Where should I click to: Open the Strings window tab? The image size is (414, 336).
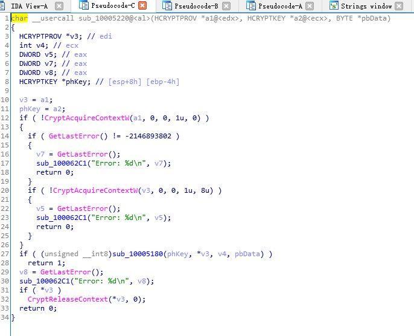pos(368,6)
